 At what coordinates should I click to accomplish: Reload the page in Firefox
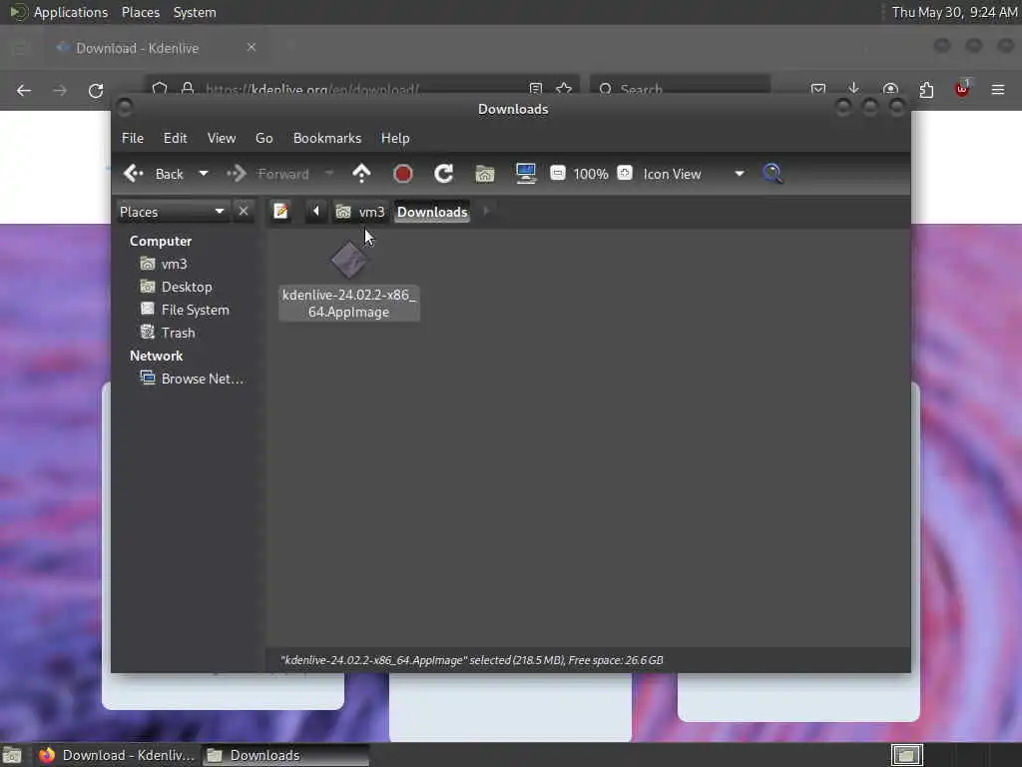pos(96,90)
